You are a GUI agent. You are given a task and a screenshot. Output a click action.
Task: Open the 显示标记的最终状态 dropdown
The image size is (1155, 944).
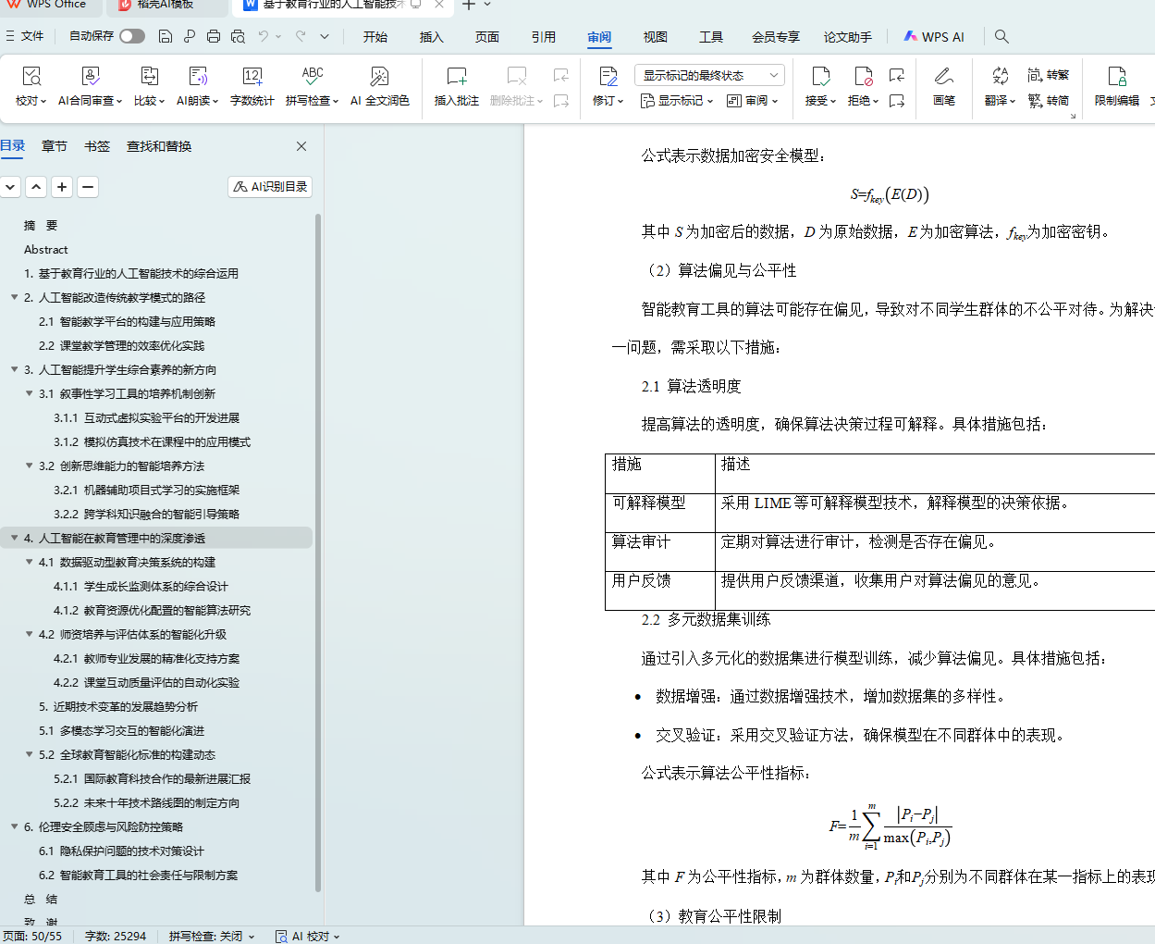click(x=709, y=75)
